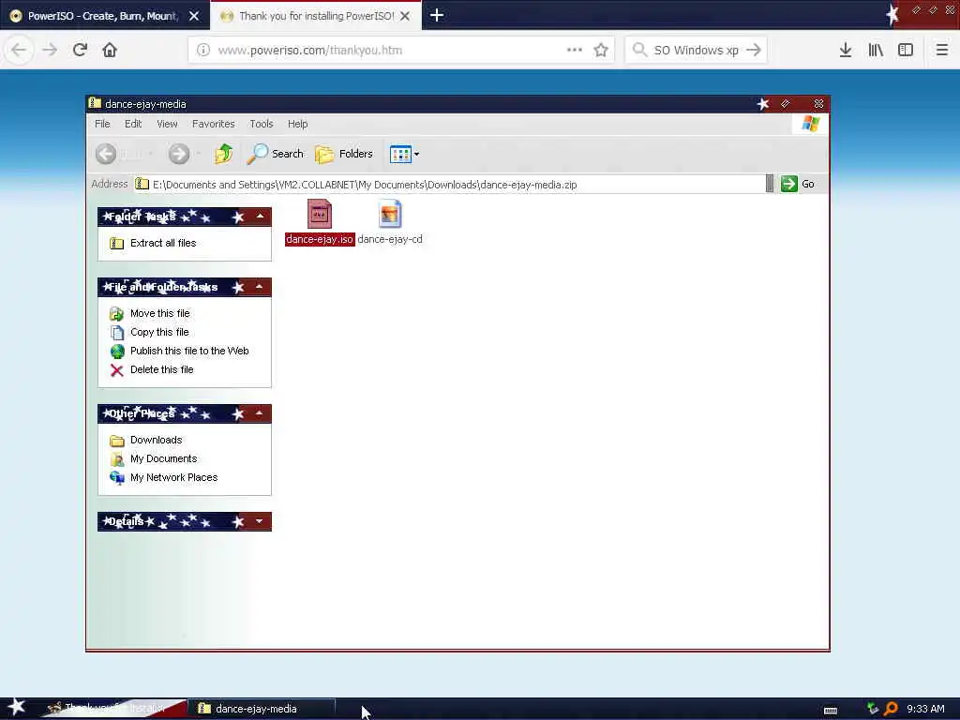
Task: Click the Explorer address path field
Action: [449, 185]
